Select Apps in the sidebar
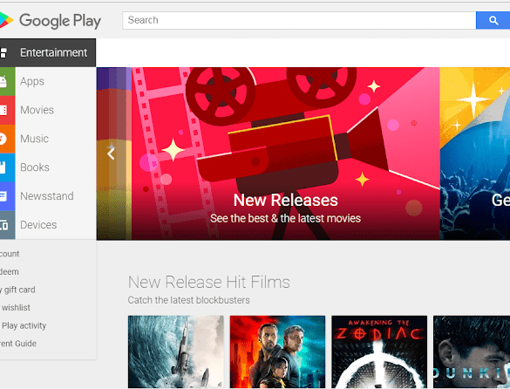The height and width of the screenshot is (389, 510). coord(32,81)
